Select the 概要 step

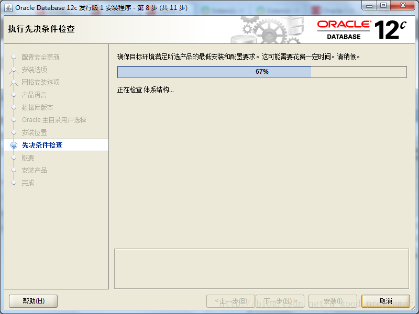pyautogui.click(x=28, y=158)
